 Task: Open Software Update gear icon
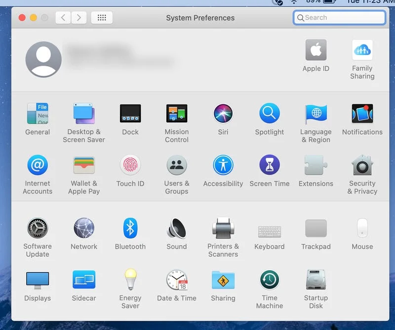coord(38,229)
